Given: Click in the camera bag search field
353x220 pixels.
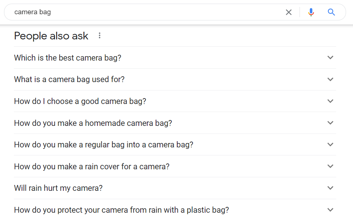Looking at the screenshot, I should tap(144, 12).
